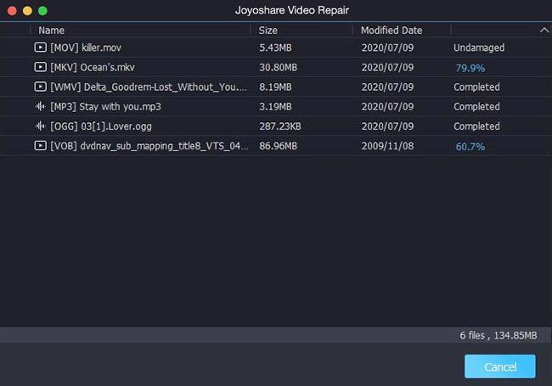The image size is (552, 386).
Task: Cancel the repair process
Action: [500, 366]
